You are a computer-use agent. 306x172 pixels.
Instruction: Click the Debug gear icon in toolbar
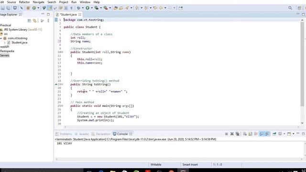[78, 8]
